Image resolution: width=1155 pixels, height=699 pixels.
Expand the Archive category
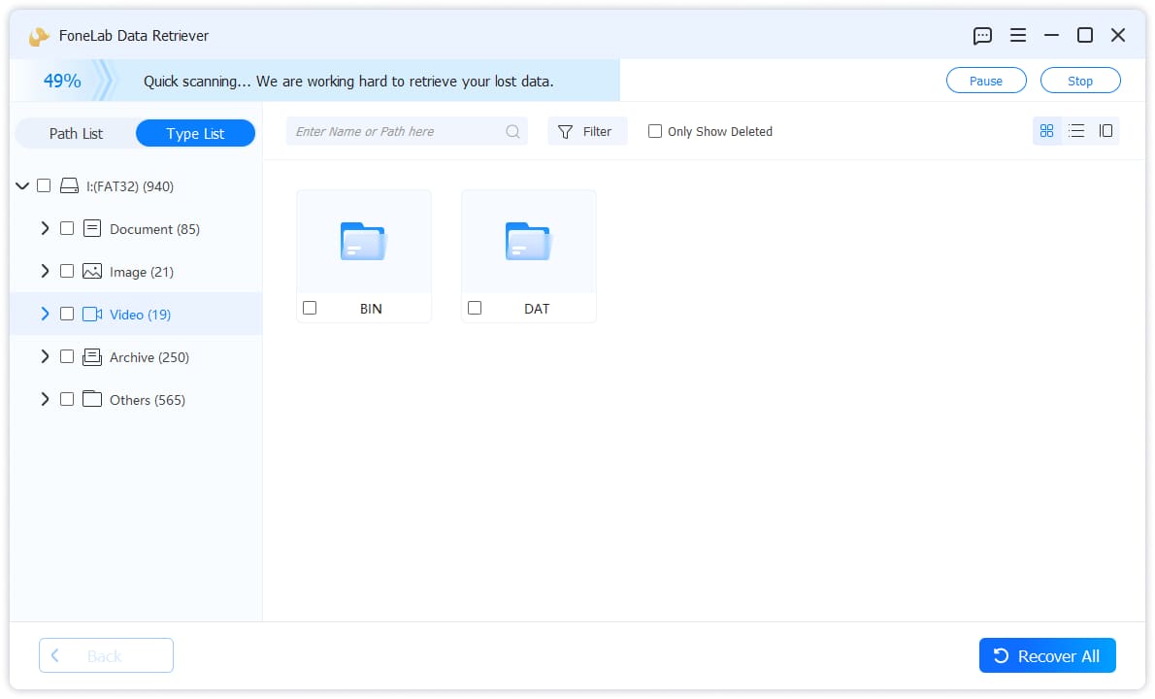(45, 356)
